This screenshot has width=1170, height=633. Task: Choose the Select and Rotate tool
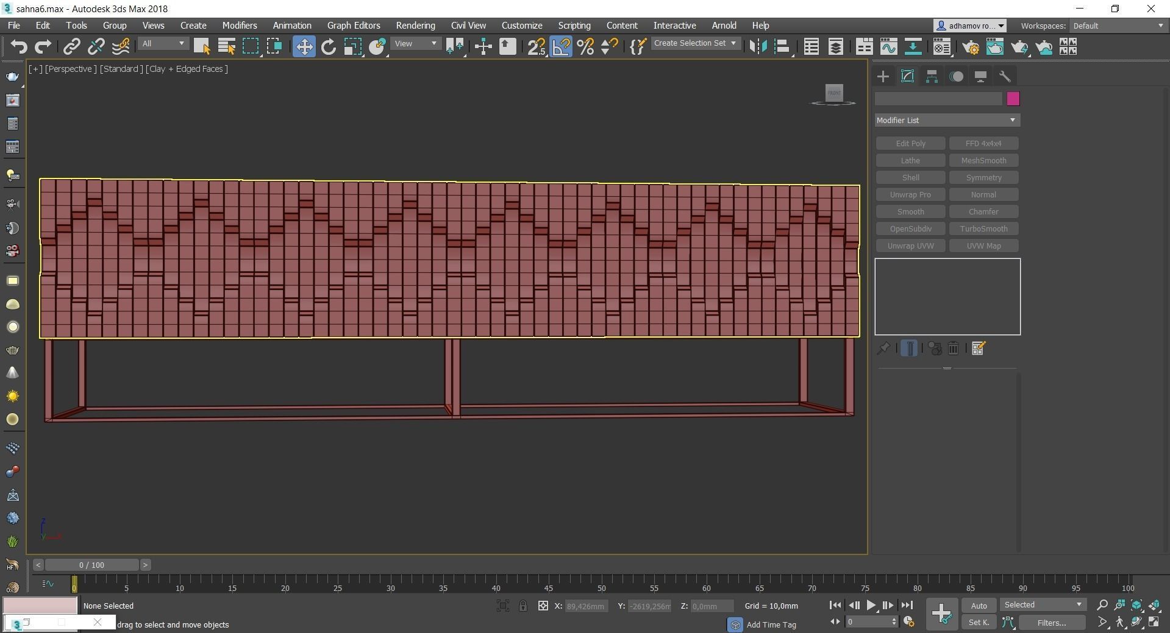click(329, 47)
